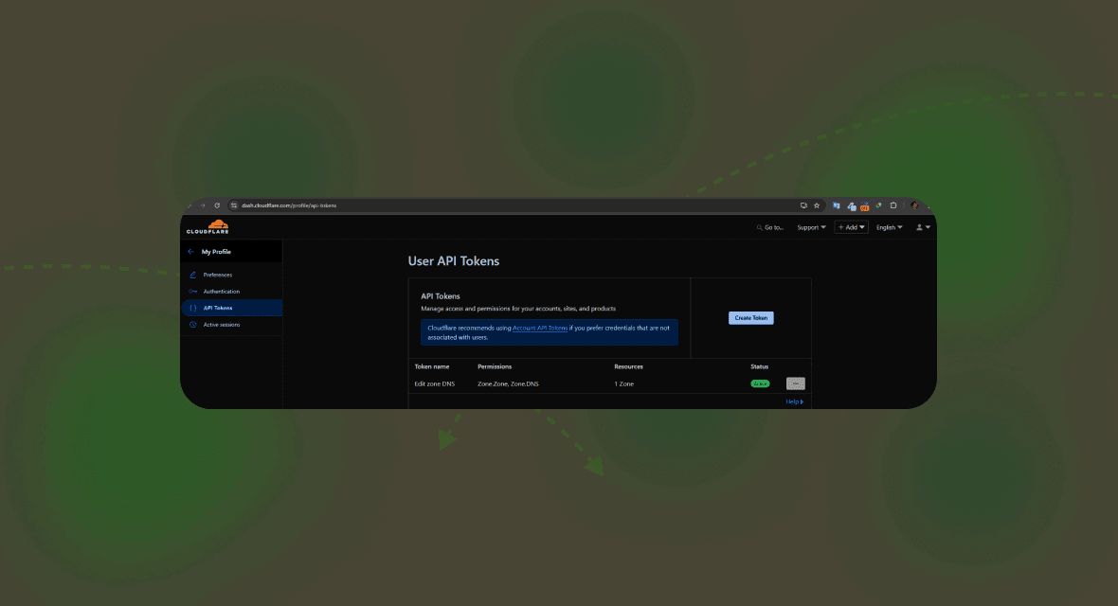This screenshot has width=1118, height=606.
Task: Click the Status column header
Action: [759, 366]
